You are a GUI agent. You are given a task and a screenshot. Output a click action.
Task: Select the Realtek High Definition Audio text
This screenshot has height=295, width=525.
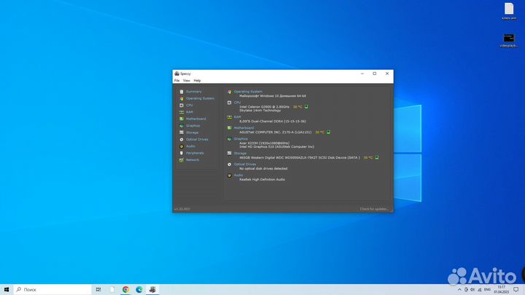tap(262, 180)
